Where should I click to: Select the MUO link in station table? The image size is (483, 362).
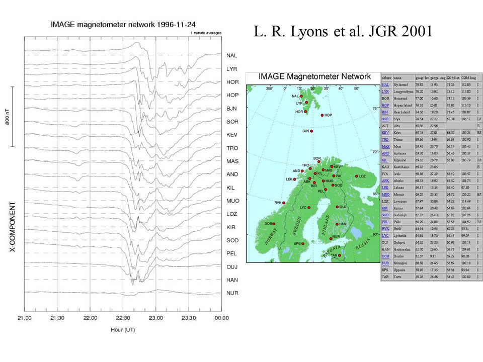click(x=386, y=195)
